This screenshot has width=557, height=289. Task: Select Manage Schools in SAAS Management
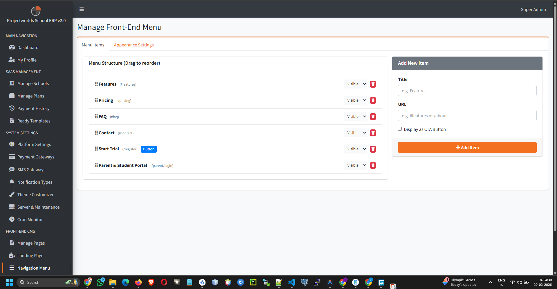[x=33, y=83]
